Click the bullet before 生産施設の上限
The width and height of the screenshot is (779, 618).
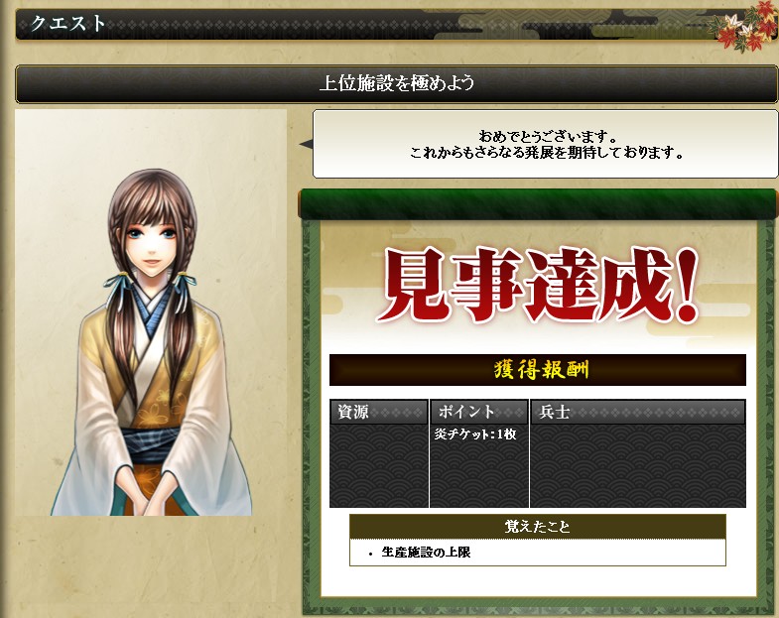coord(370,554)
